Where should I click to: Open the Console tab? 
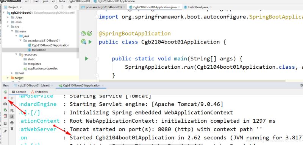click(x=19, y=92)
